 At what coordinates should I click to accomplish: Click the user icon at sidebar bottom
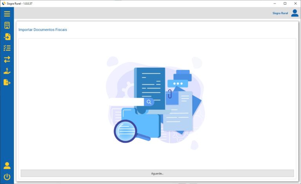(x=7, y=165)
